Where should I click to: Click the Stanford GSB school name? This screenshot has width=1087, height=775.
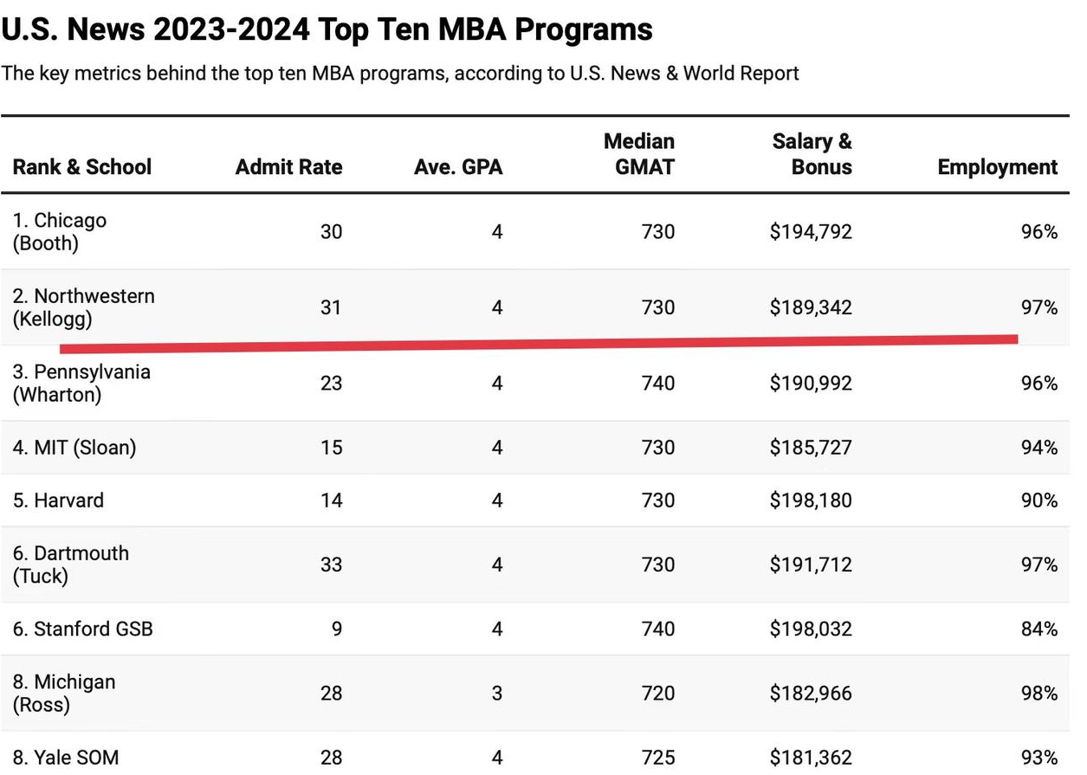point(82,629)
